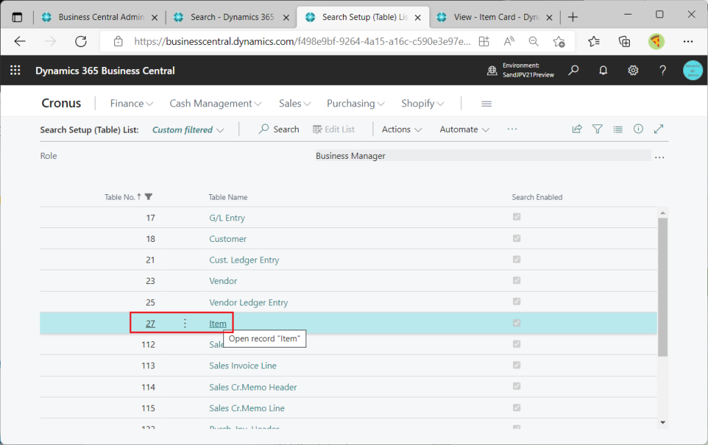Click the view site information lock icon
708x445 pixels.
tap(118, 41)
